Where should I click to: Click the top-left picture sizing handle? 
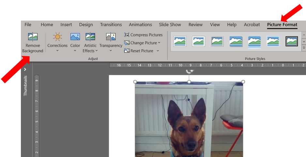tap(135, 82)
